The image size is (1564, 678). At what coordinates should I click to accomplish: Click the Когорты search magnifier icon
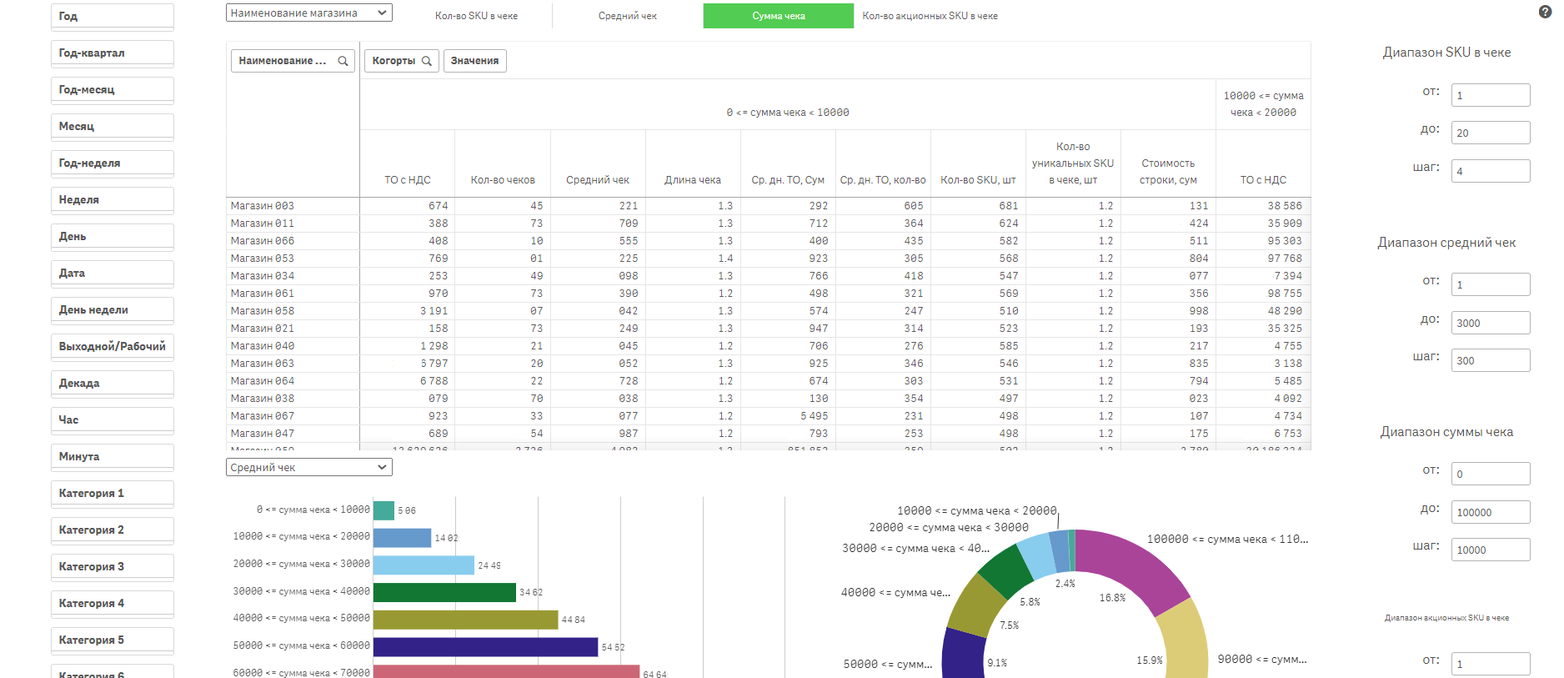pyautogui.click(x=427, y=61)
